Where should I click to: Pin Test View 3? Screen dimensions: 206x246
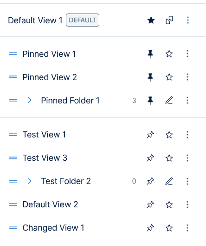(x=150, y=158)
